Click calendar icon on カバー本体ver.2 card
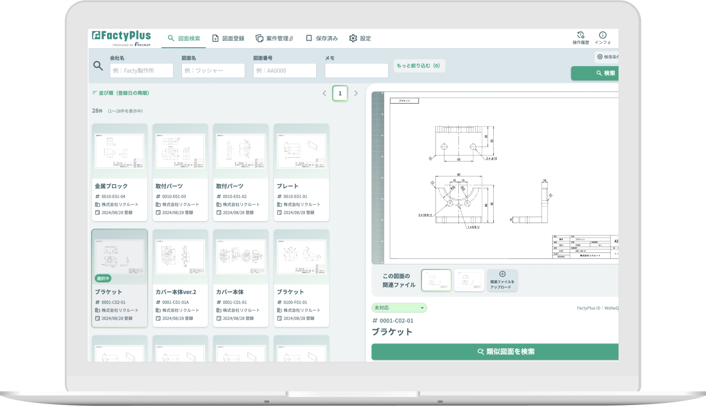706x406 pixels. pos(158,318)
